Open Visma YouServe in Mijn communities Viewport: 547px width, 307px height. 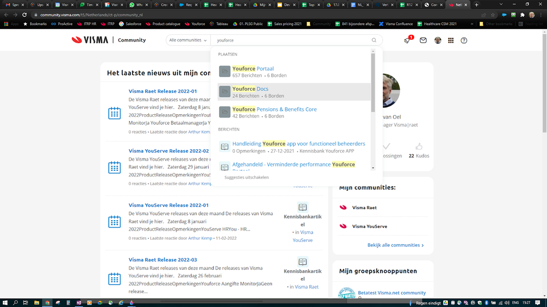[x=370, y=226]
